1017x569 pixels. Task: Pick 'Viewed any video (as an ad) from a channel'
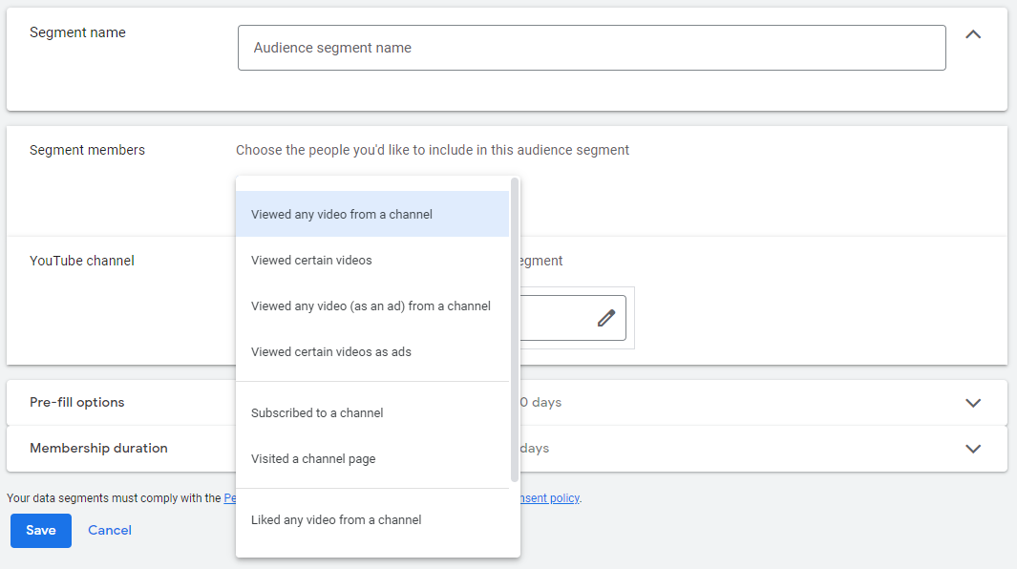[x=371, y=306]
